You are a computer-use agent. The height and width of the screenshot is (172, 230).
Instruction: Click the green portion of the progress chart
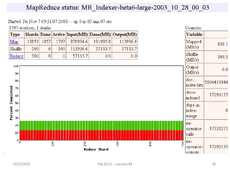(x=101, y=125)
